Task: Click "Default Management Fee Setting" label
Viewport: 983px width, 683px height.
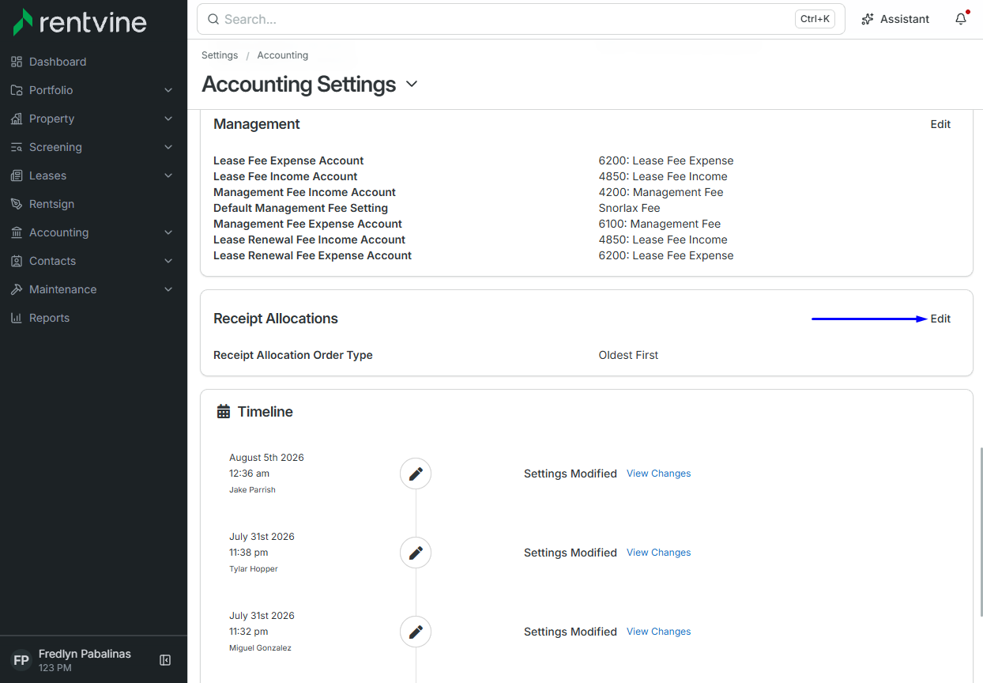Action: tap(300, 208)
